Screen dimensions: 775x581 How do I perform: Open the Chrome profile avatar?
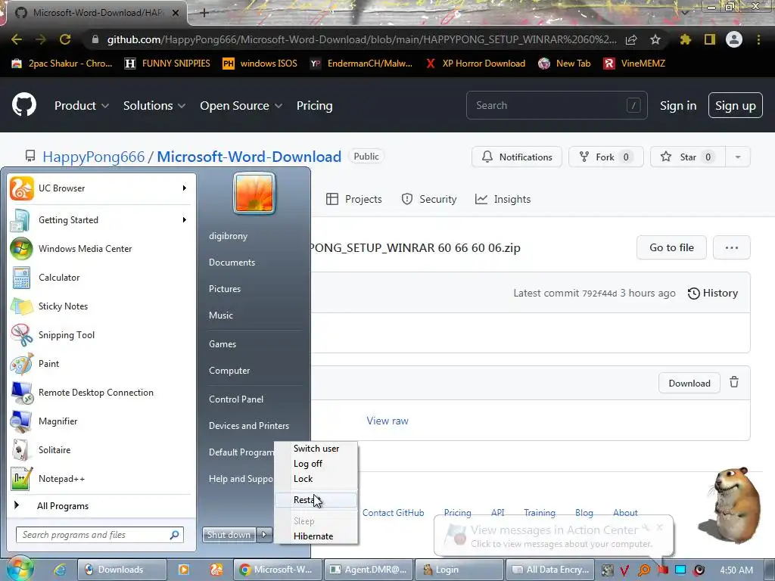[x=734, y=39]
